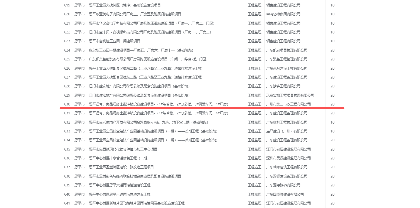
Task: Click row number 638 in the index column
Action: [67, 176]
